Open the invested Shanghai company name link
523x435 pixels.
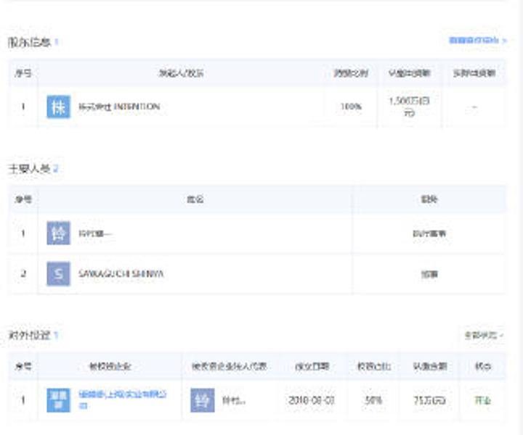(122, 399)
